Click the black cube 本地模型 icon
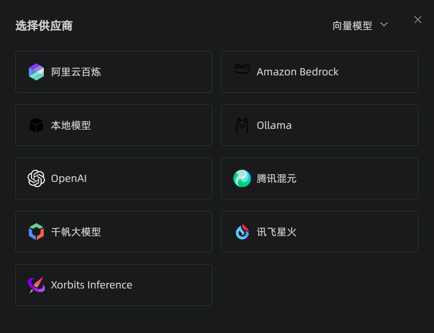The width and height of the screenshot is (434, 333). coord(36,125)
